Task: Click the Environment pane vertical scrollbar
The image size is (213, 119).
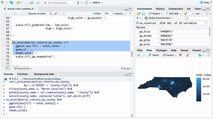Action: point(210,32)
